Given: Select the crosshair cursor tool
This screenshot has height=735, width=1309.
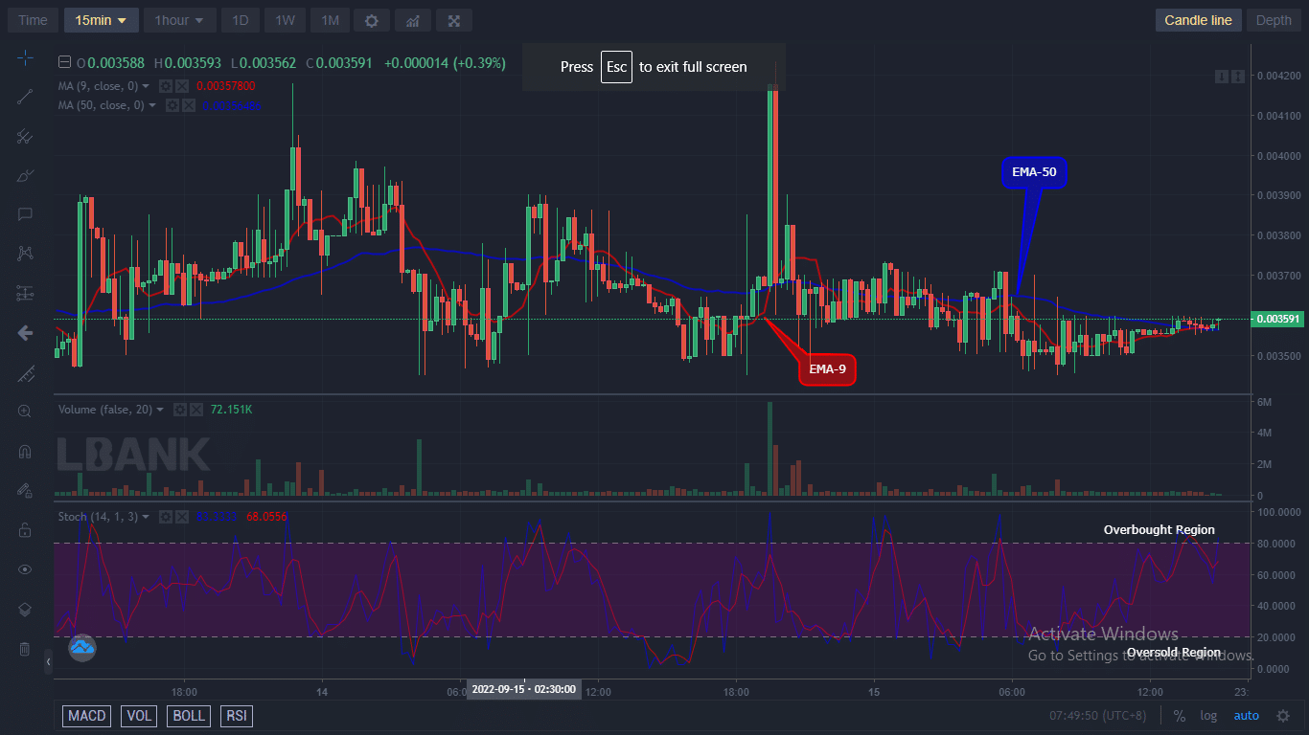Looking at the screenshot, I should (x=25, y=58).
